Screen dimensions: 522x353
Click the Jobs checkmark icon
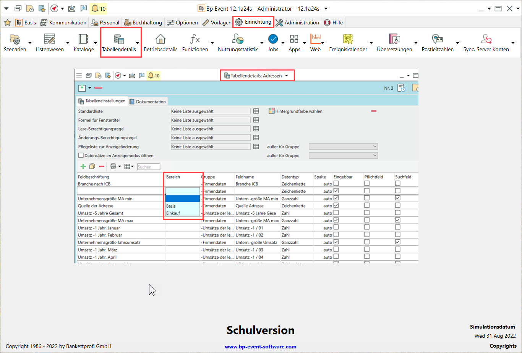tap(273, 39)
